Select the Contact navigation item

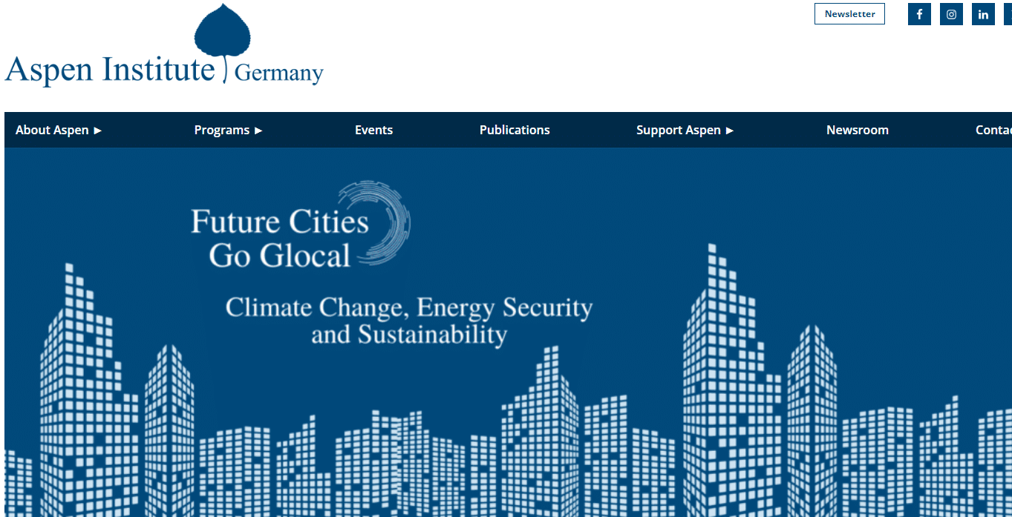click(x=993, y=130)
